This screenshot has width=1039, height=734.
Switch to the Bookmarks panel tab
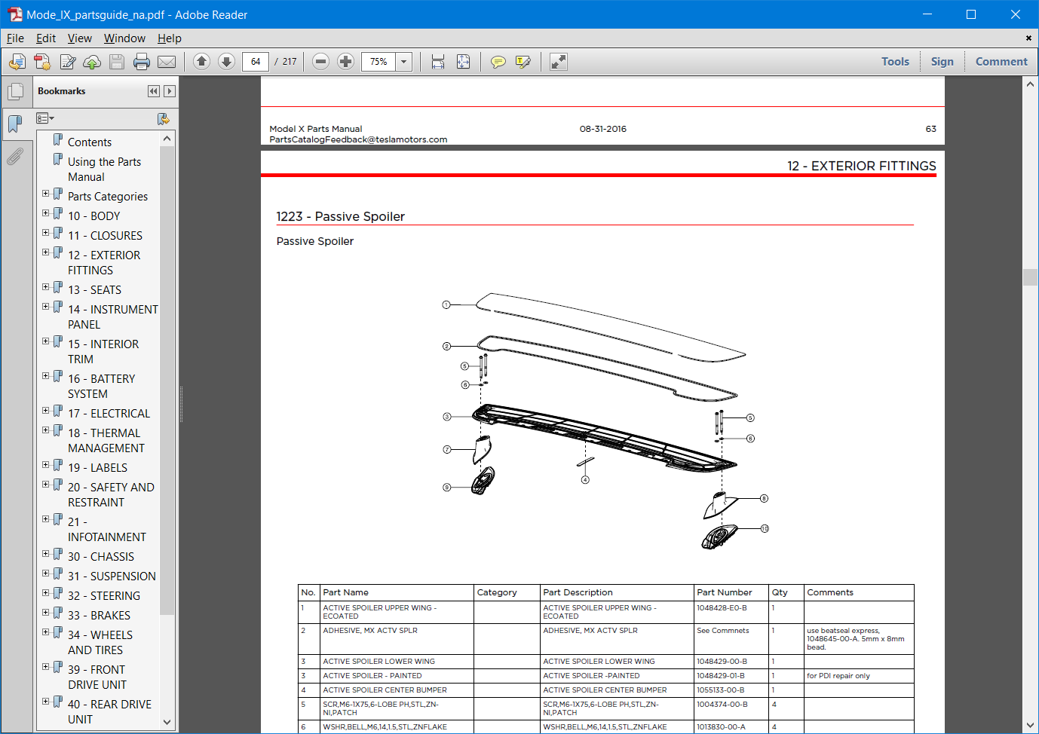(17, 123)
